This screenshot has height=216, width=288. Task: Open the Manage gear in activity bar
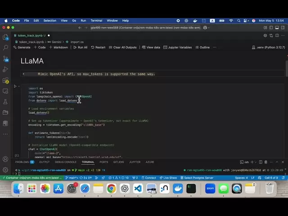click(x=5, y=170)
